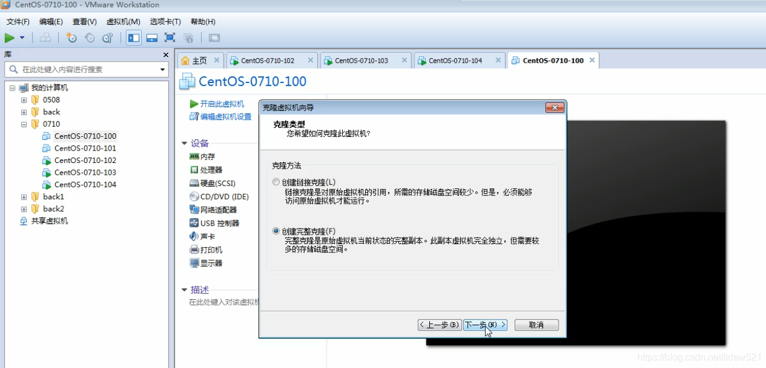Click the Unity mode toolbar icon
Image resolution: width=766 pixels, height=368 pixels.
(x=188, y=38)
